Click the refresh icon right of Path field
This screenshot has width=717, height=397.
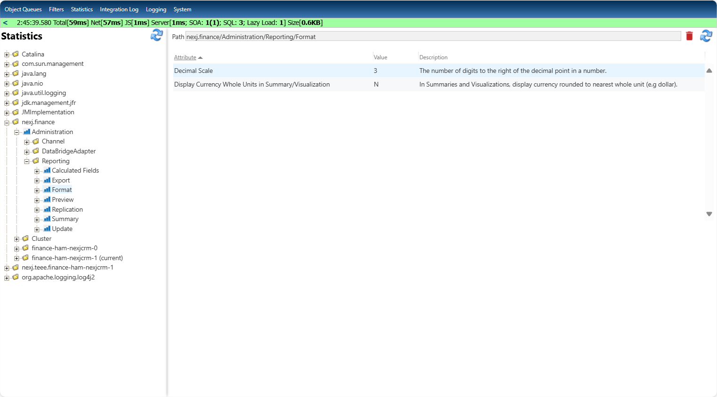pyautogui.click(x=706, y=36)
